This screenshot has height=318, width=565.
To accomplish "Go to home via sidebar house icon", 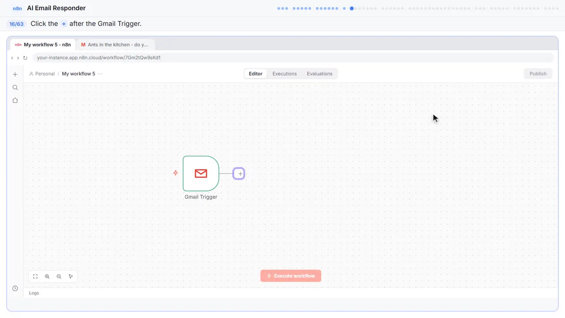I will [x=15, y=100].
